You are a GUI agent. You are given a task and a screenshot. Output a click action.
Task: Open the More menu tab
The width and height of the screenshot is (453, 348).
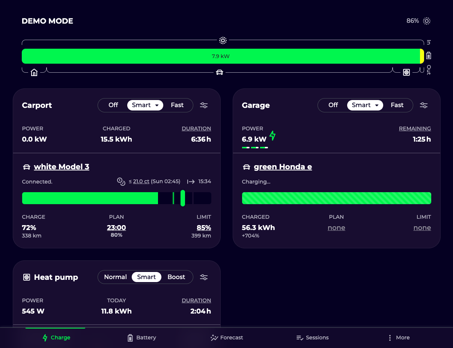399,338
